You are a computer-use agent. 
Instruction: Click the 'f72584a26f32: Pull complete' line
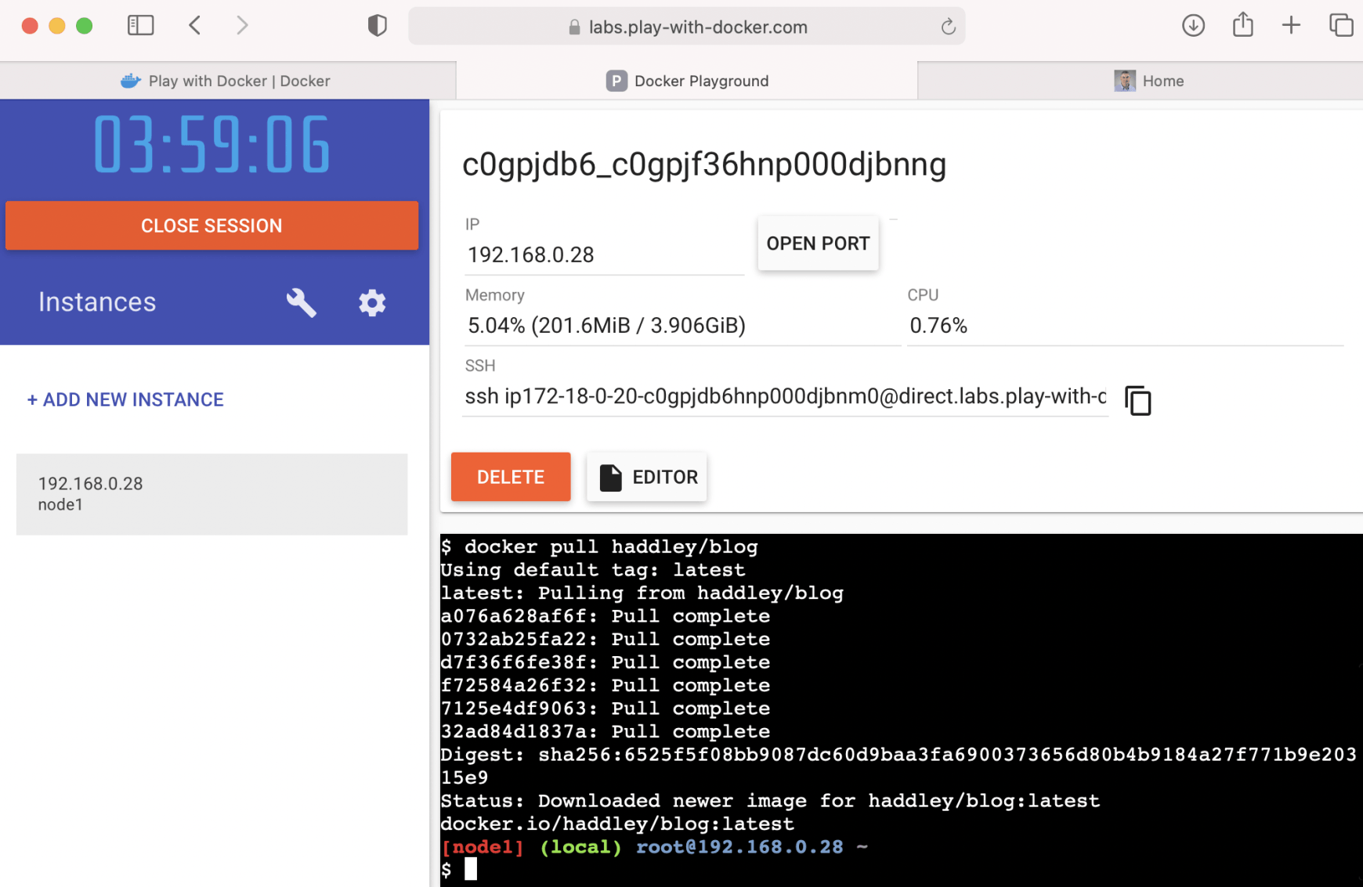(x=606, y=686)
